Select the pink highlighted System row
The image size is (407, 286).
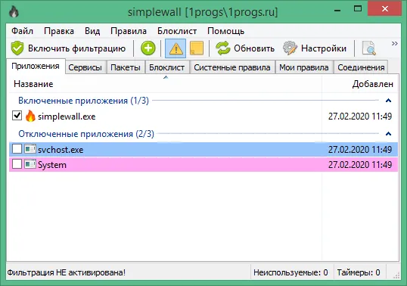click(203, 164)
